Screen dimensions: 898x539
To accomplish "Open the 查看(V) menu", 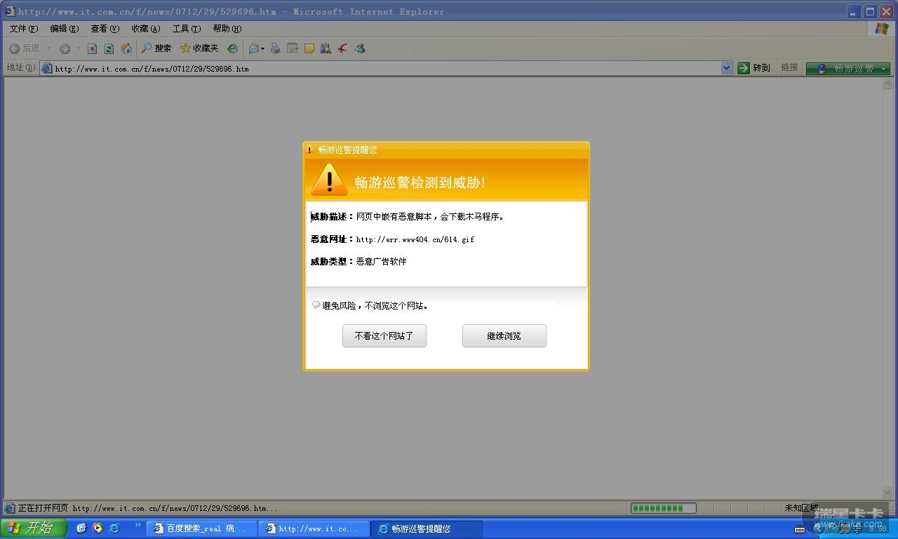I will point(105,29).
